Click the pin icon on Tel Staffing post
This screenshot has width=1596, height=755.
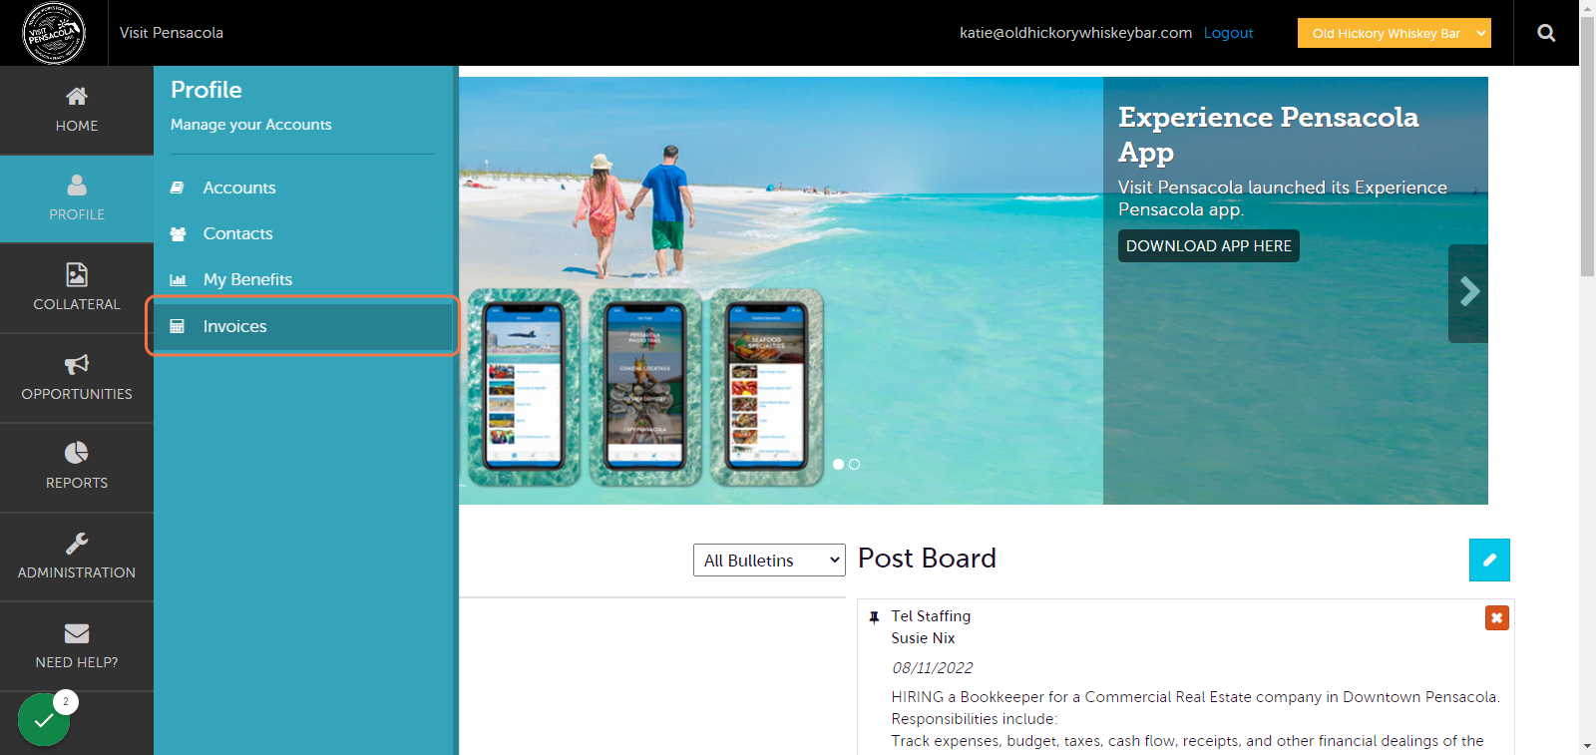point(874,617)
